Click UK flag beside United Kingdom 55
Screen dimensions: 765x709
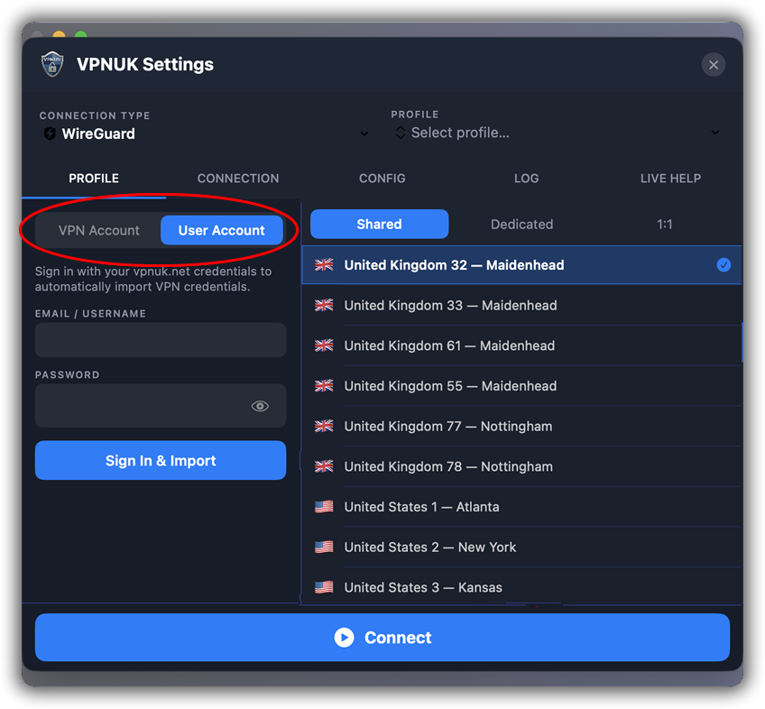324,386
